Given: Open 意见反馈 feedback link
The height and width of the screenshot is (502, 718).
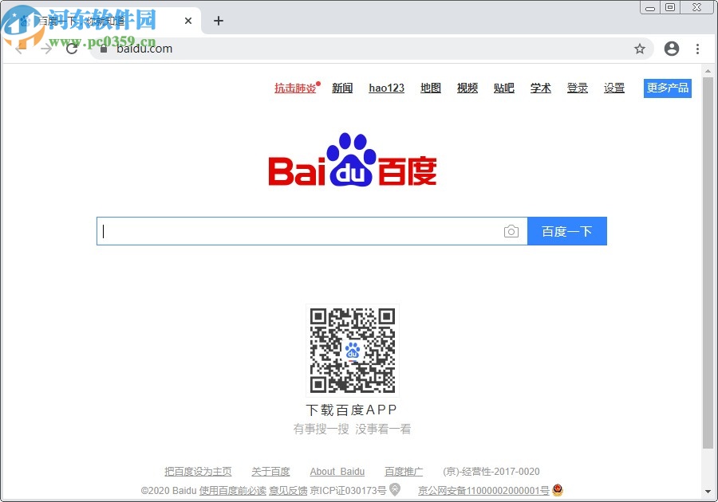Looking at the screenshot, I should (x=288, y=491).
